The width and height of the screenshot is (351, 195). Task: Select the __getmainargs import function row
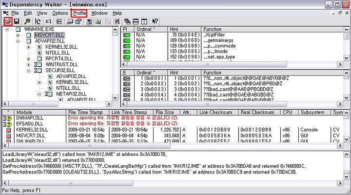click(233, 40)
